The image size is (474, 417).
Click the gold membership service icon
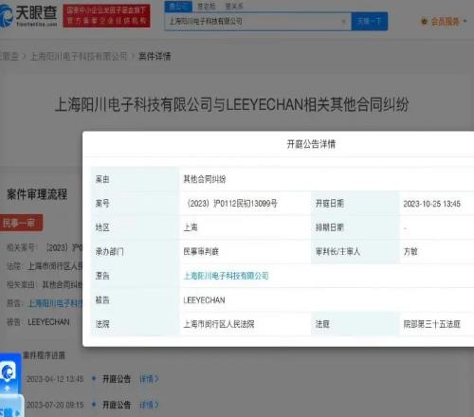pyautogui.click(x=424, y=22)
